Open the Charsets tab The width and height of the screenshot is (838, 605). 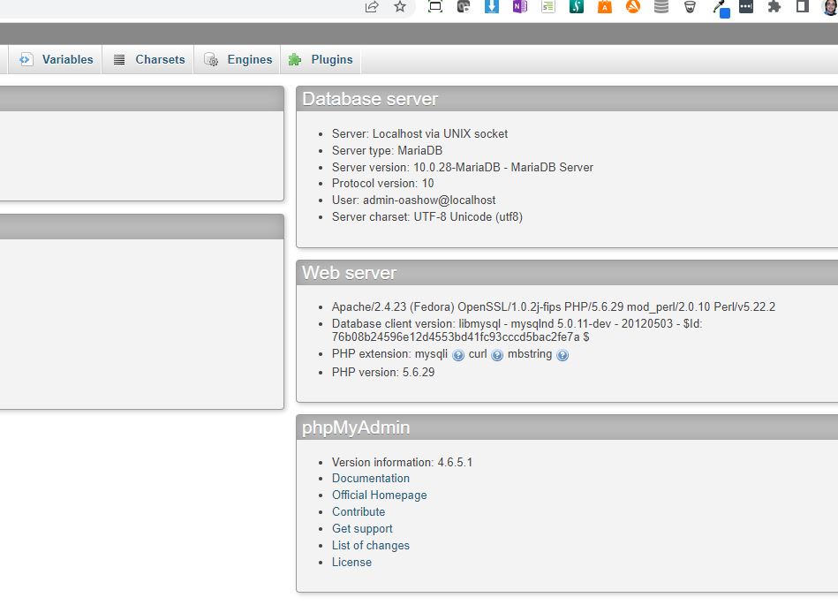149,59
